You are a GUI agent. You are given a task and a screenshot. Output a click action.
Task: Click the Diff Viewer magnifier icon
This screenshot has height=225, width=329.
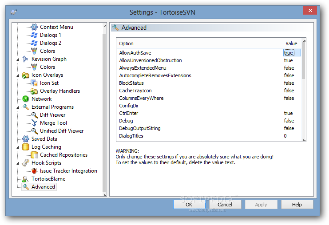(x=34, y=115)
